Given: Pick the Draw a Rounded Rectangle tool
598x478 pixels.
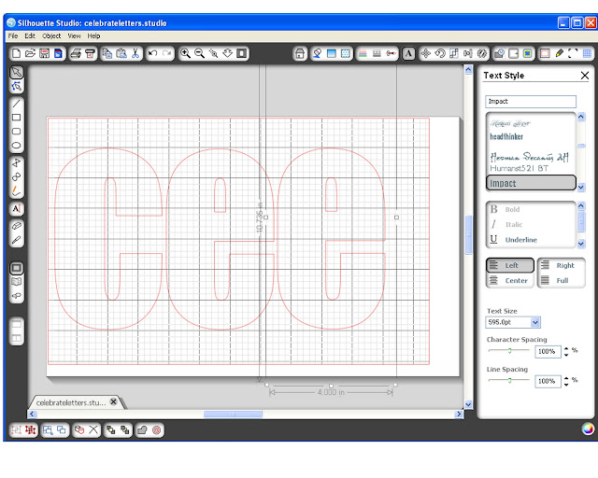Looking at the screenshot, I should coord(17,132).
